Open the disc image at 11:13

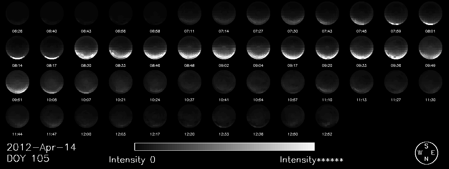[x=362, y=82]
